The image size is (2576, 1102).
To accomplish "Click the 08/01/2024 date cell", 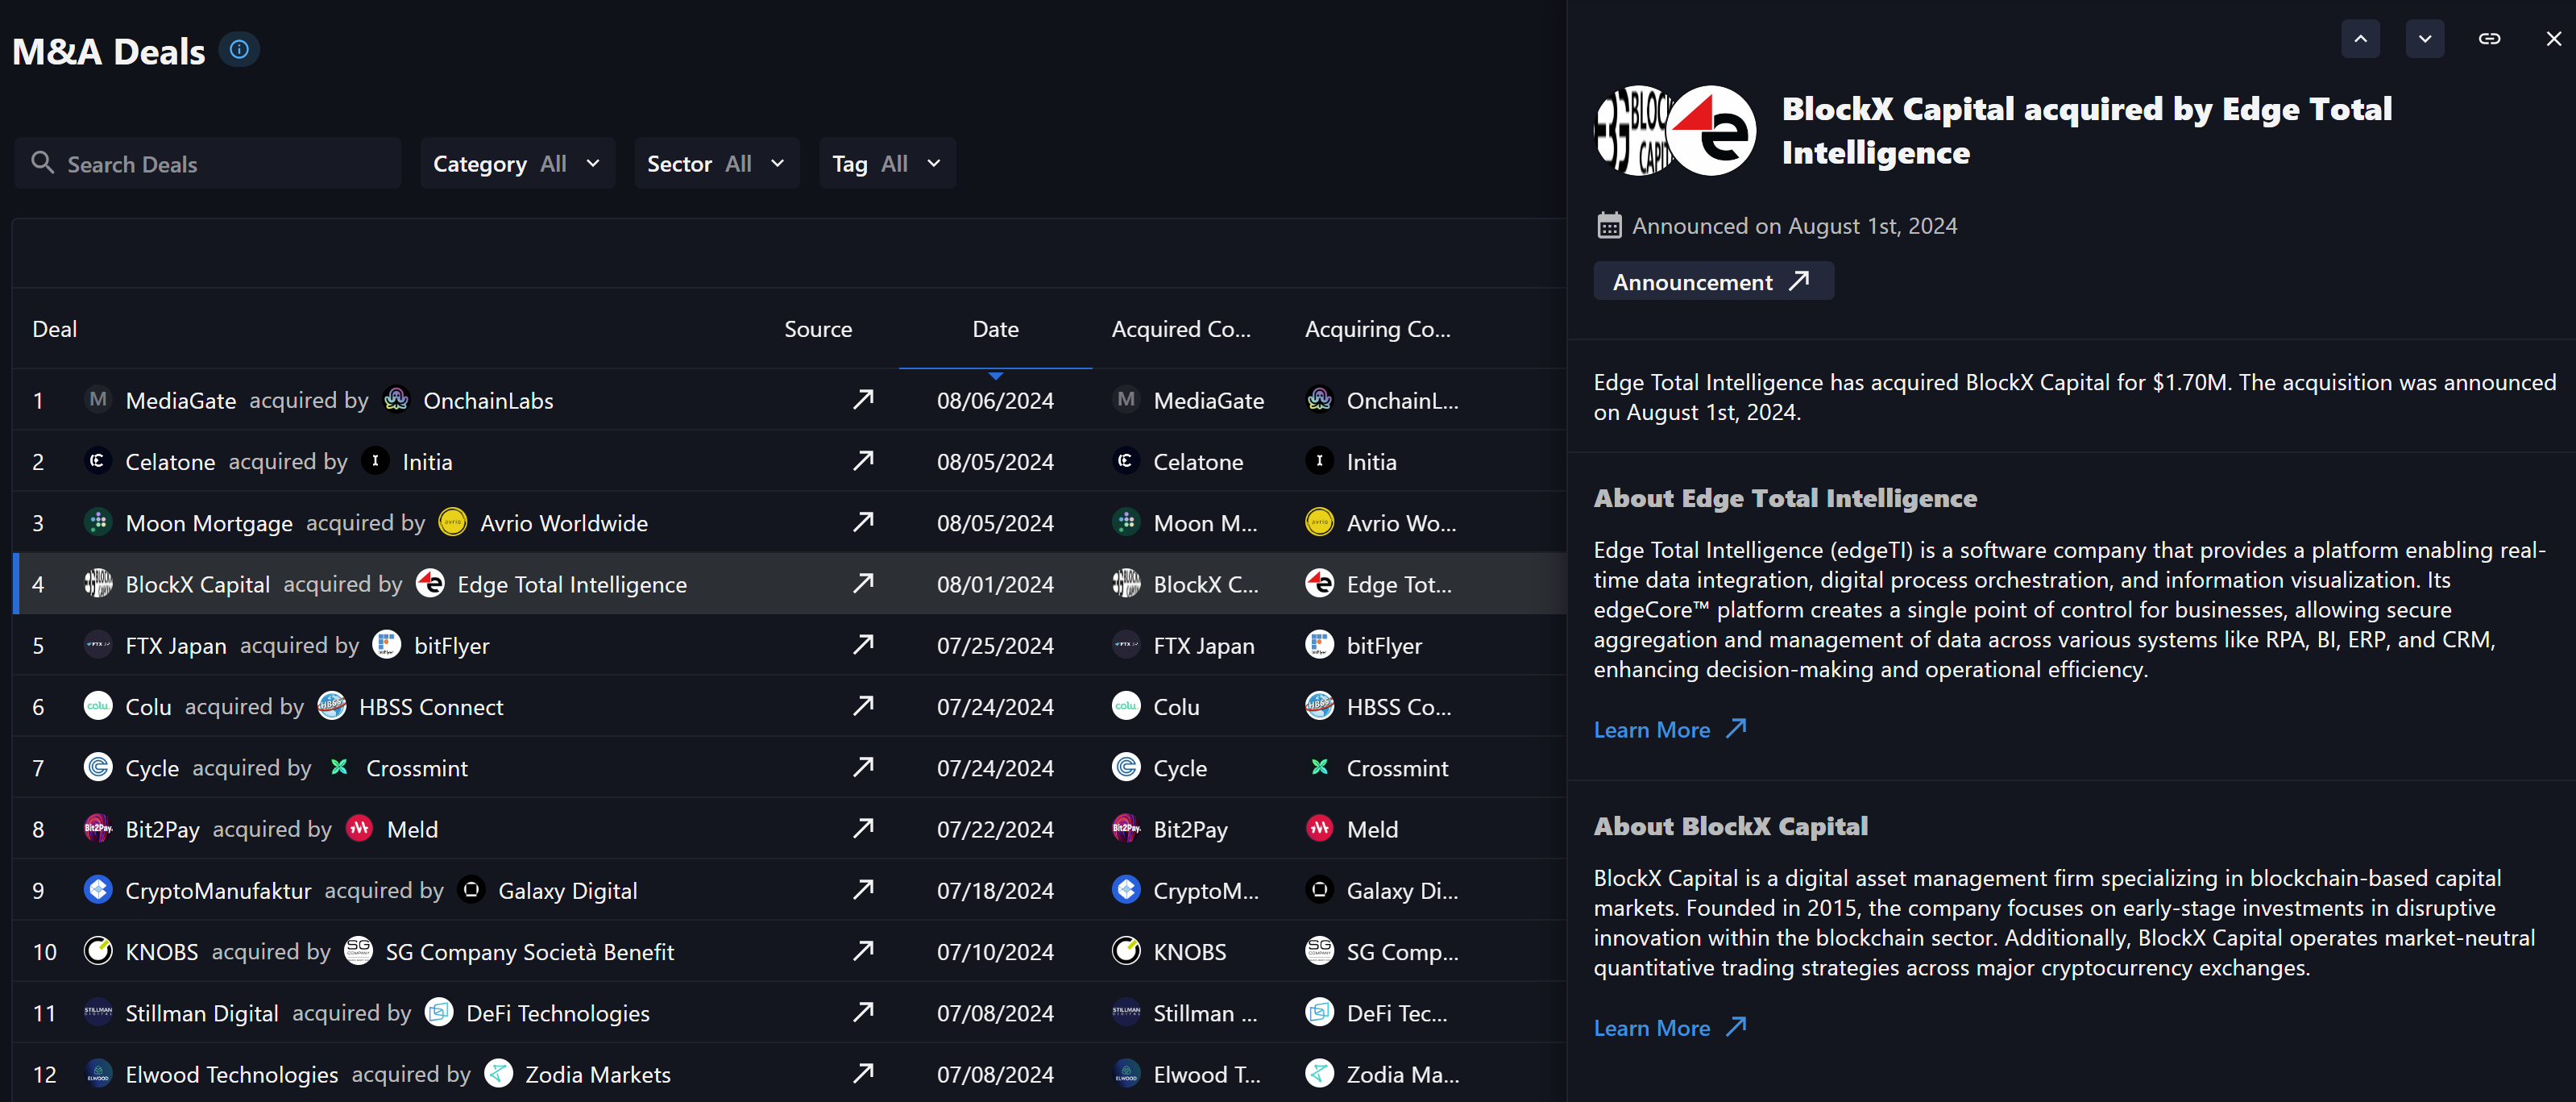I will [995, 584].
